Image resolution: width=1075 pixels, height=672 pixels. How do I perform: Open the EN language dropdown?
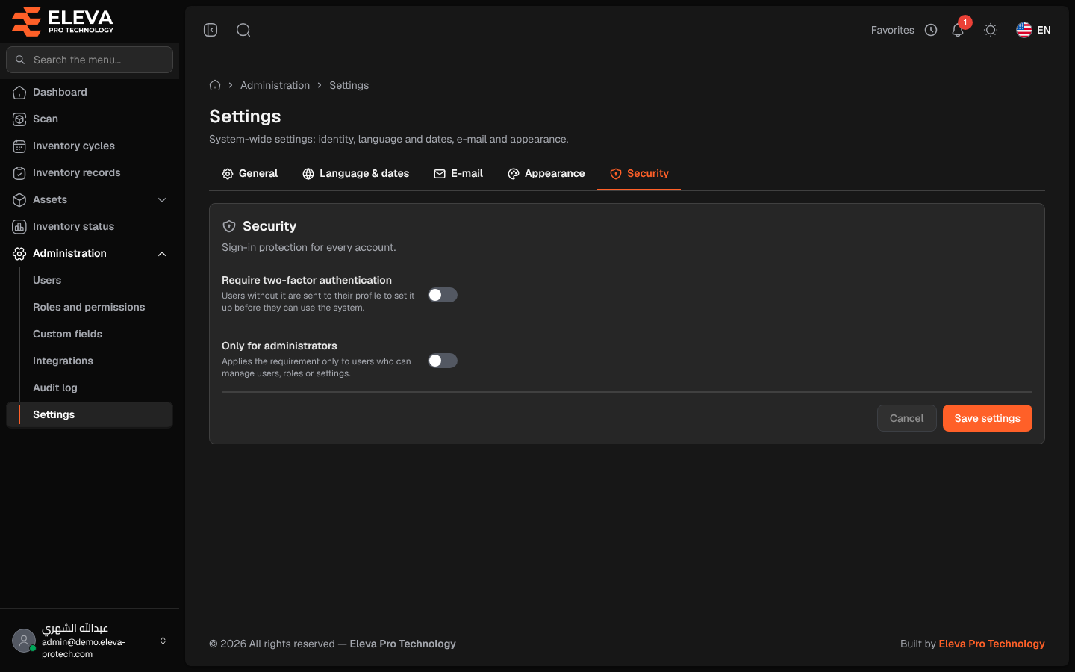coord(1034,30)
